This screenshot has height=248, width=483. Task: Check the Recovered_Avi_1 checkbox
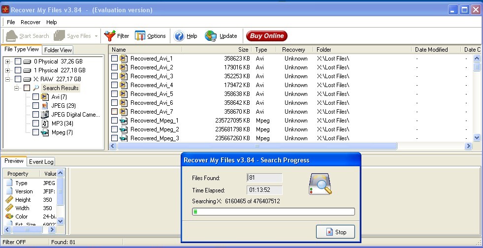[114, 59]
